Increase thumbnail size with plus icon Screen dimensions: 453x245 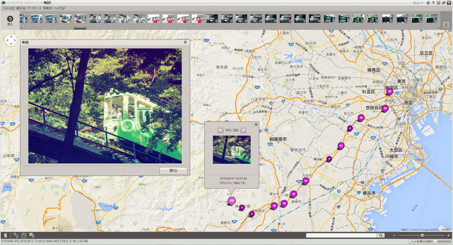coord(448,235)
